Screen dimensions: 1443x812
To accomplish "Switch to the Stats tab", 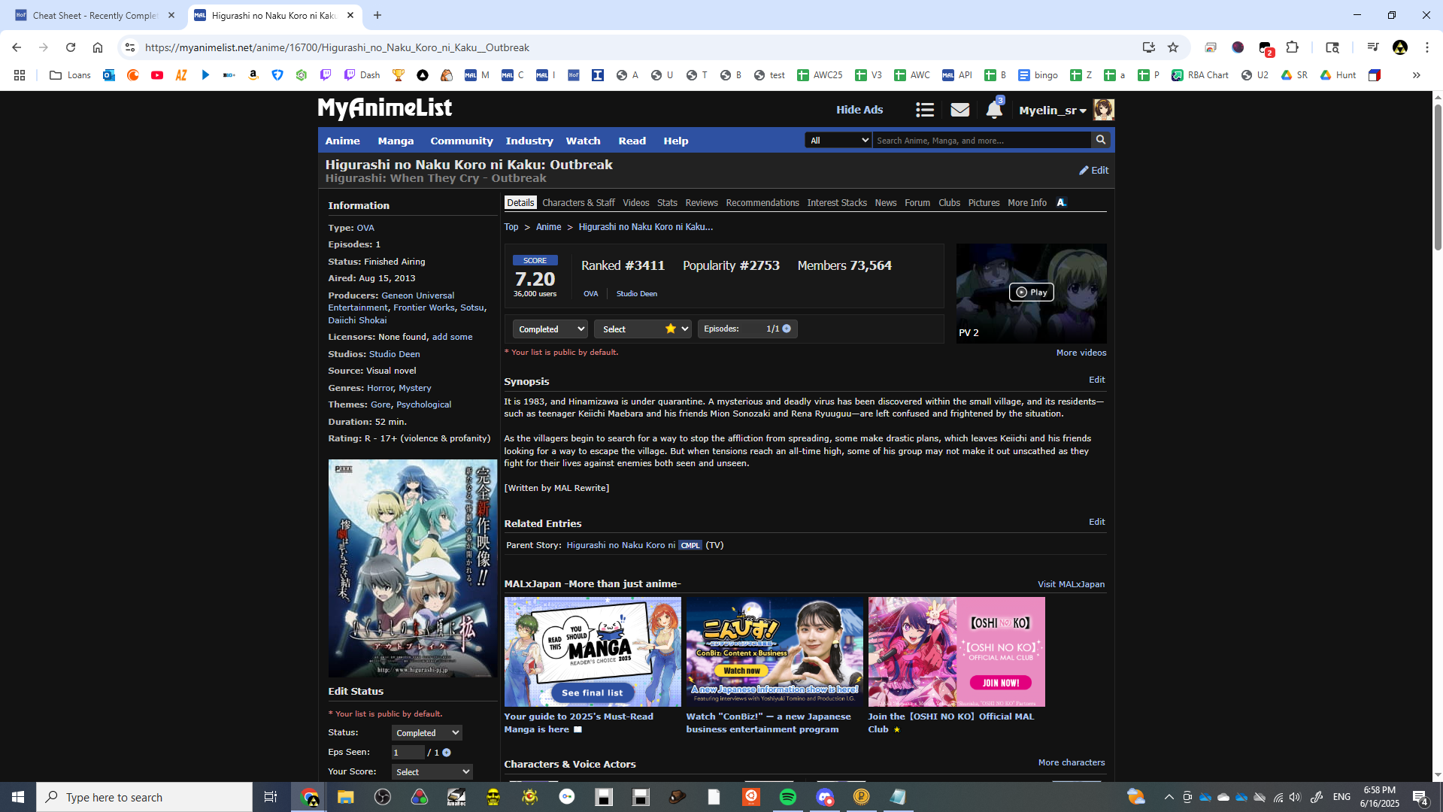I will 667,203.
